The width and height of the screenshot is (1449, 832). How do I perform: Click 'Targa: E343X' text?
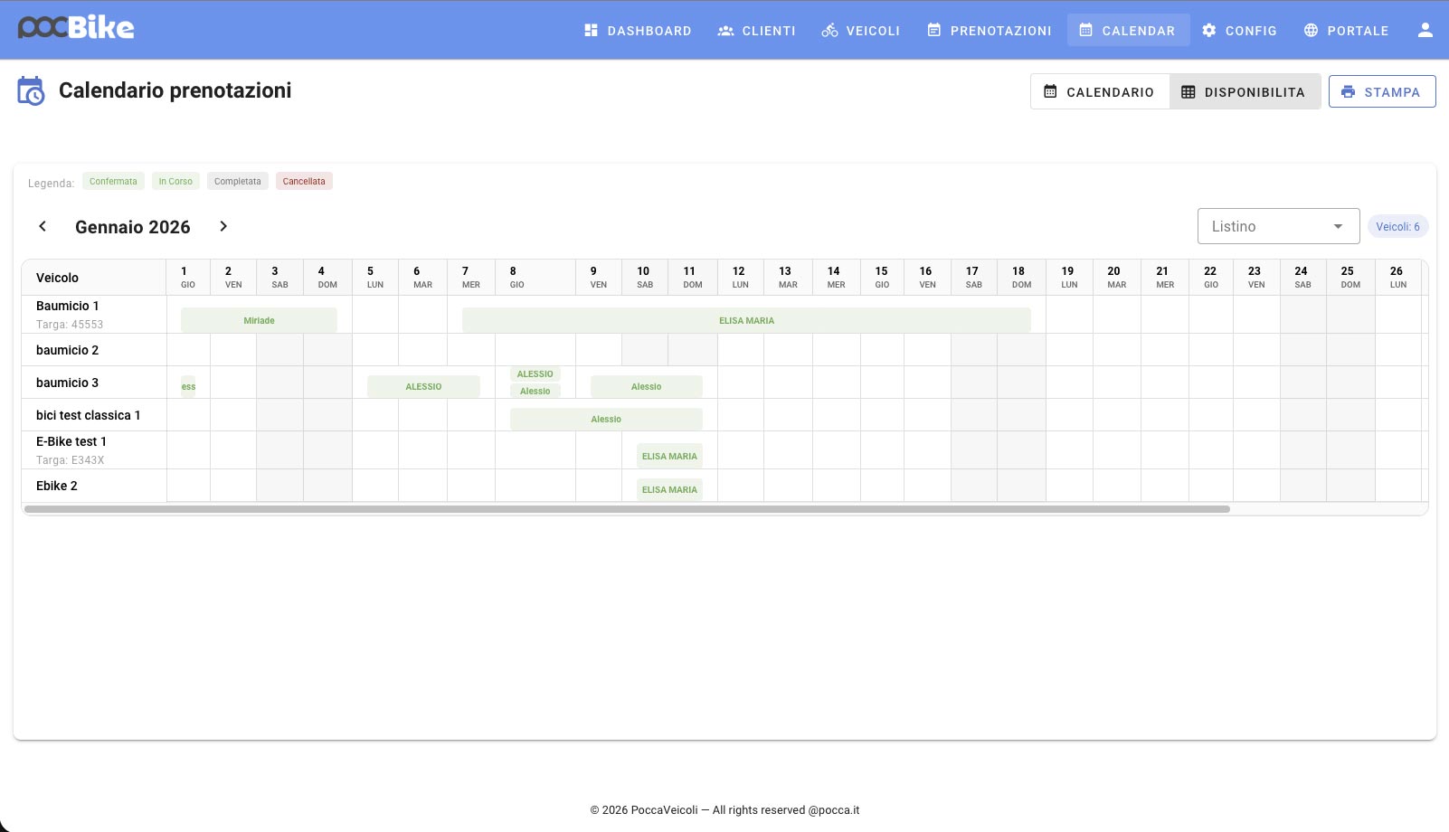coord(71,460)
